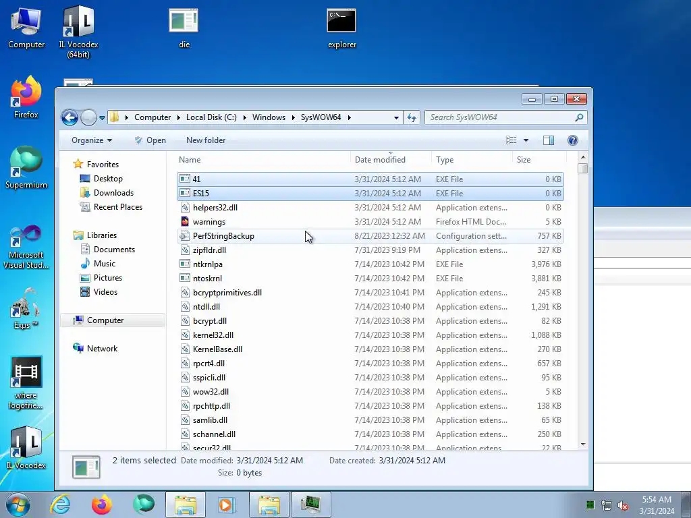The width and height of the screenshot is (691, 518).
Task: Select the ES15 EXE file
Action: click(x=370, y=194)
